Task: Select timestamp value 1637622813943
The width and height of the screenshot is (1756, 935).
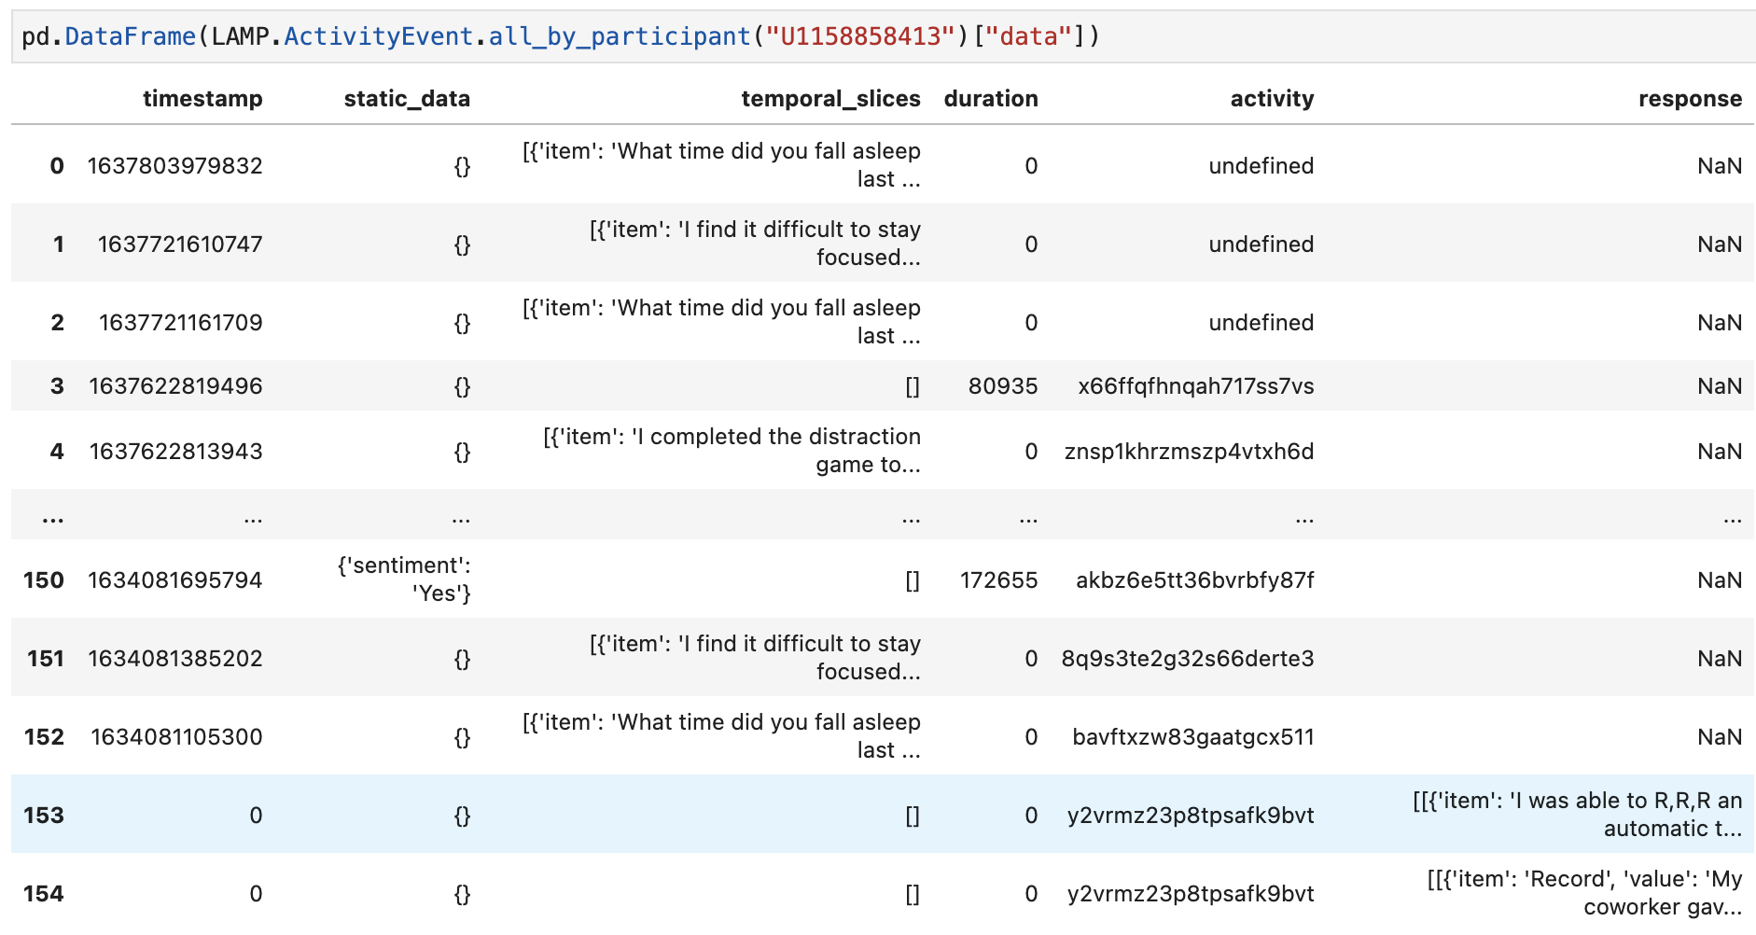Action: click(175, 452)
